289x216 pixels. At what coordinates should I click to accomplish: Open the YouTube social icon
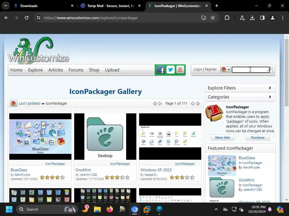pos(180,70)
